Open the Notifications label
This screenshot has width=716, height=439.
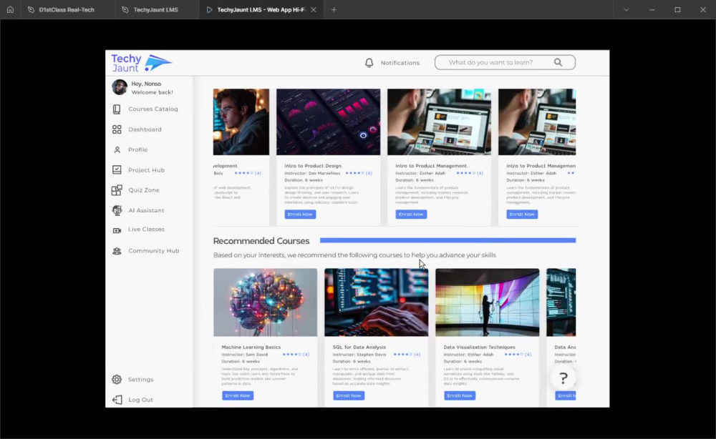pos(400,63)
